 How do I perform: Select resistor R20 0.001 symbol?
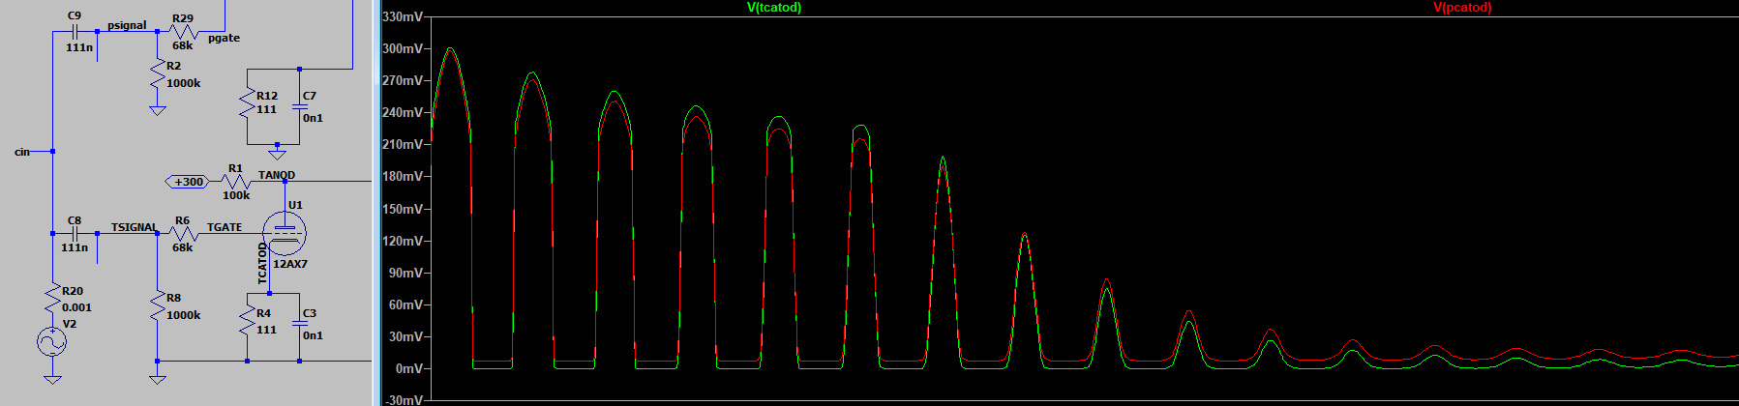[x=52, y=299]
